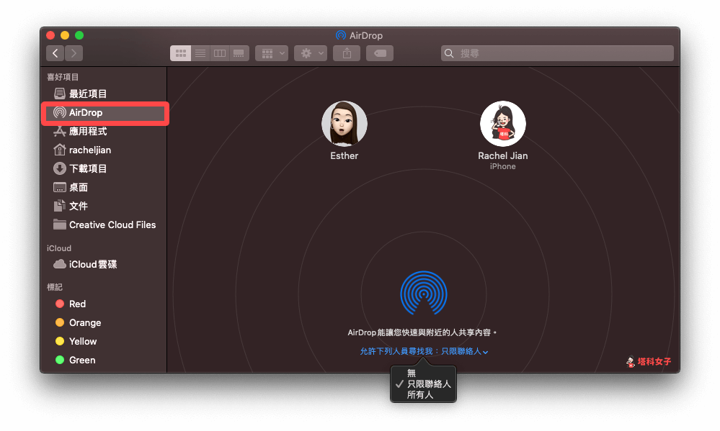720x431 pixels.
Task: Switch to list view
Action: point(200,53)
